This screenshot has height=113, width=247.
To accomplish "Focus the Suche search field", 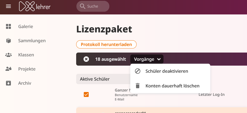I will pyautogui.click(x=95, y=6).
